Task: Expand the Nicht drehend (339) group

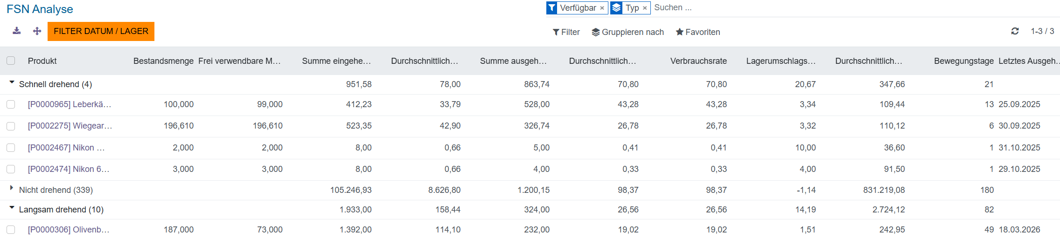Action: (56, 190)
